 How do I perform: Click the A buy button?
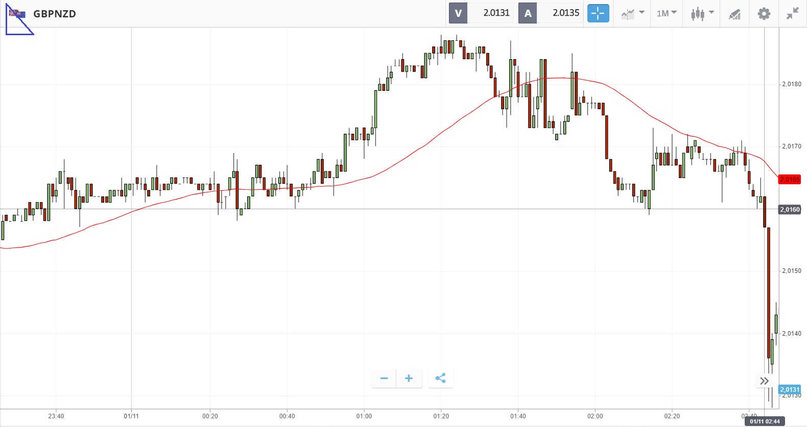[x=528, y=13]
